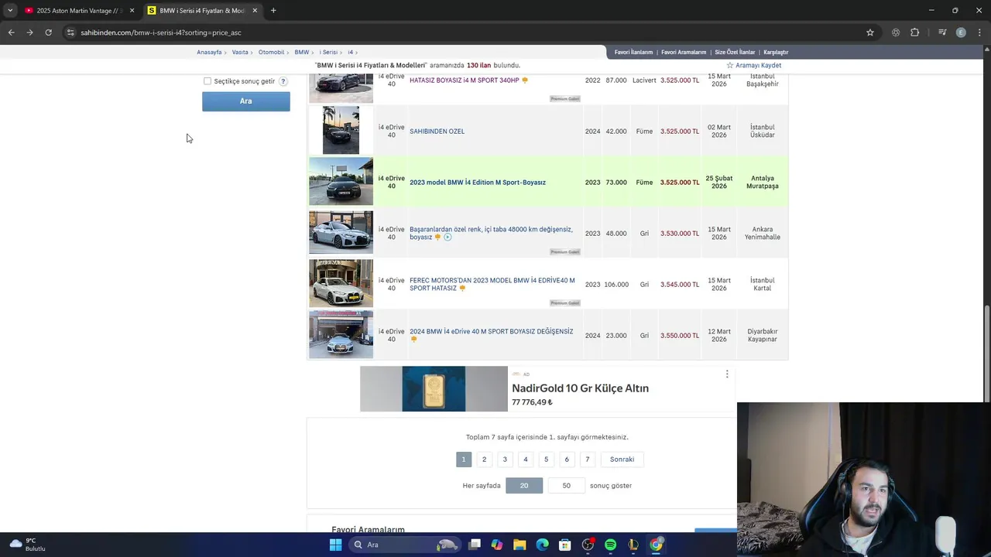Set 50 results per page

[567, 486]
